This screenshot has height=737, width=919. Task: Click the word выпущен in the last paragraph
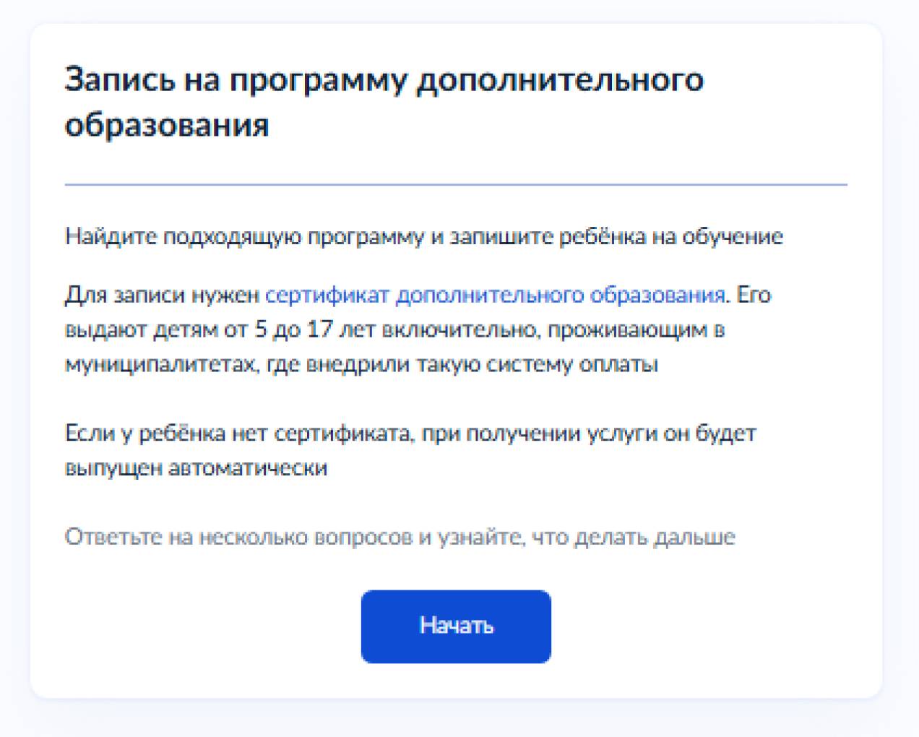tap(113, 468)
